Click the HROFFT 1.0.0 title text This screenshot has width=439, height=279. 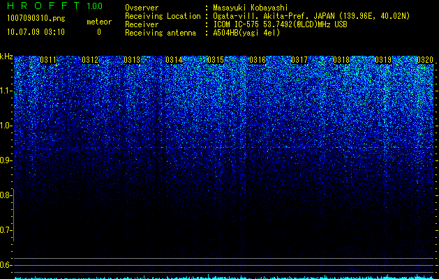pos(55,6)
